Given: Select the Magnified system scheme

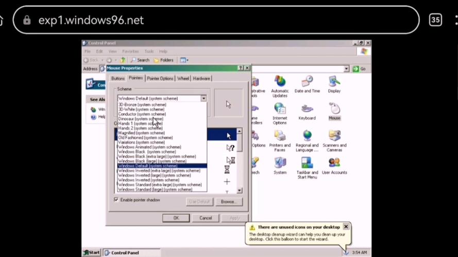Looking at the screenshot, I should [162, 133].
